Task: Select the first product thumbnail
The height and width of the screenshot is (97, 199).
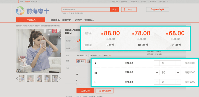Action: [22, 79]
